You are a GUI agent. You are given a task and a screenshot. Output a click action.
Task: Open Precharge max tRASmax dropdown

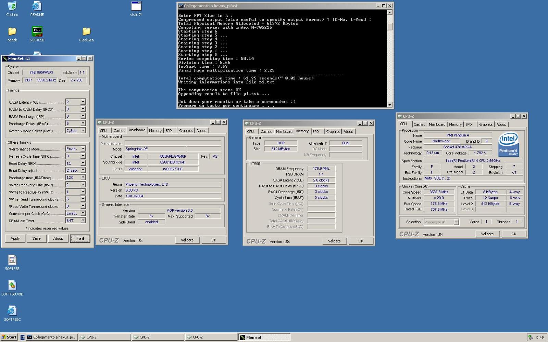click(83, 177)
